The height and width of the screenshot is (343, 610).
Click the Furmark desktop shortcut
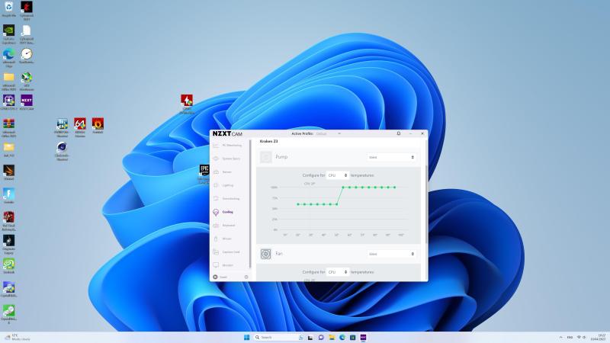[98, 124]
